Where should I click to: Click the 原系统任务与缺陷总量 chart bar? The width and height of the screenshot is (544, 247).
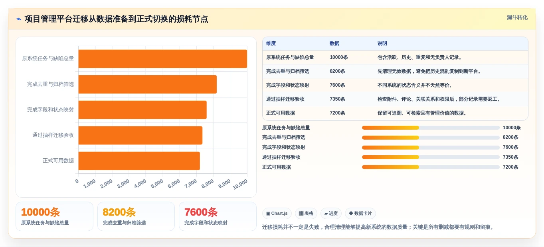coord(163,59)
